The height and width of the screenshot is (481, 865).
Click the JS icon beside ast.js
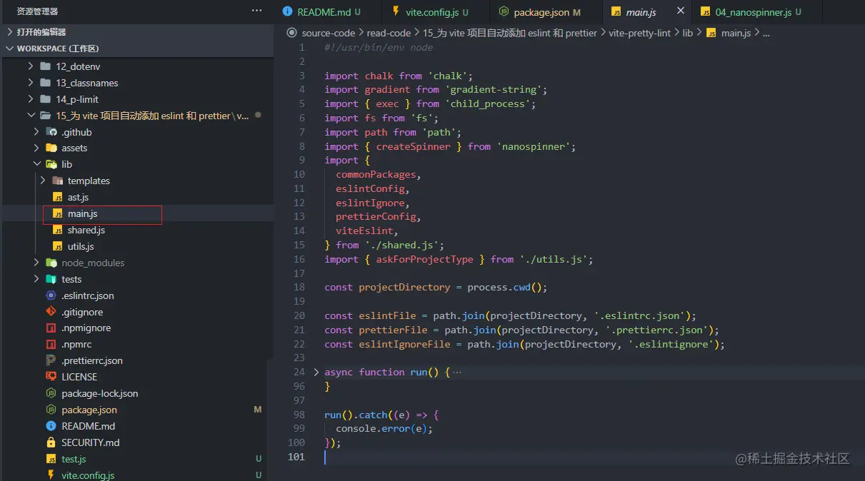(58, 197)
